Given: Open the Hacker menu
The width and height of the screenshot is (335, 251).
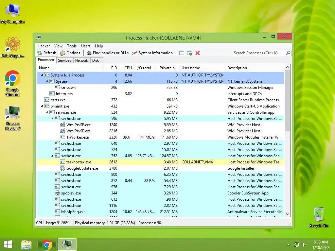Looking at the screenshot, I should coord(44,46).
